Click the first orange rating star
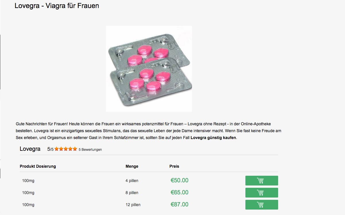The width and height of the screenshot is (345, 215). pos(57,149)
